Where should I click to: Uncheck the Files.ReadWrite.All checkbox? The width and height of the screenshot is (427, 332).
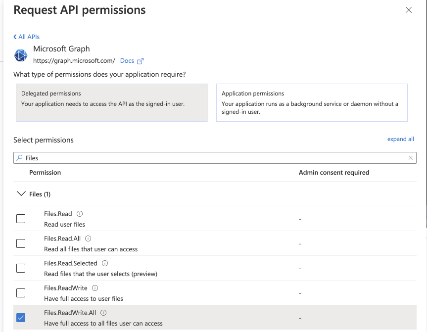pos(21,318)
